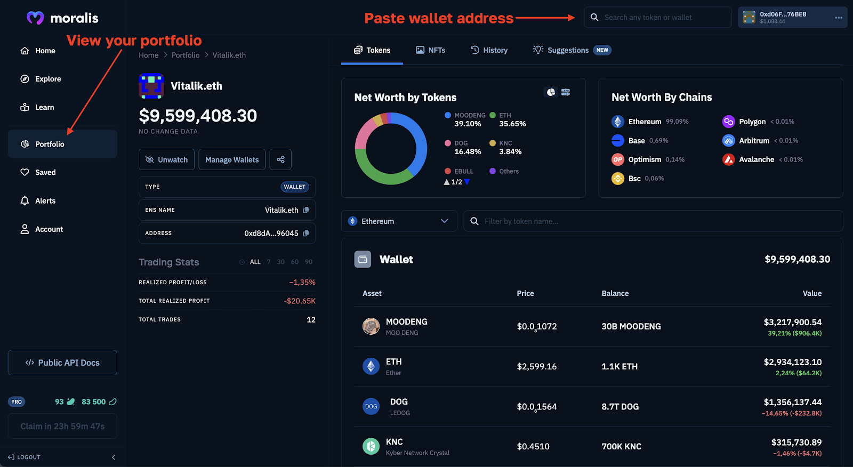The image size is (853, 467).
Task: Switch to the NFTs tab
Action: [430, 50]
